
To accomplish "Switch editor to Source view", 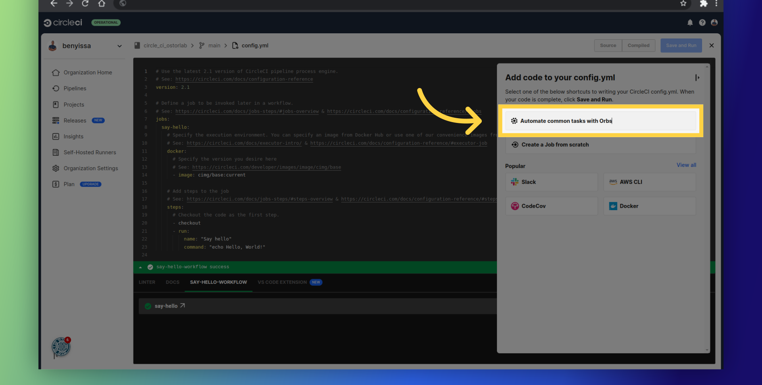I will 608,46.
